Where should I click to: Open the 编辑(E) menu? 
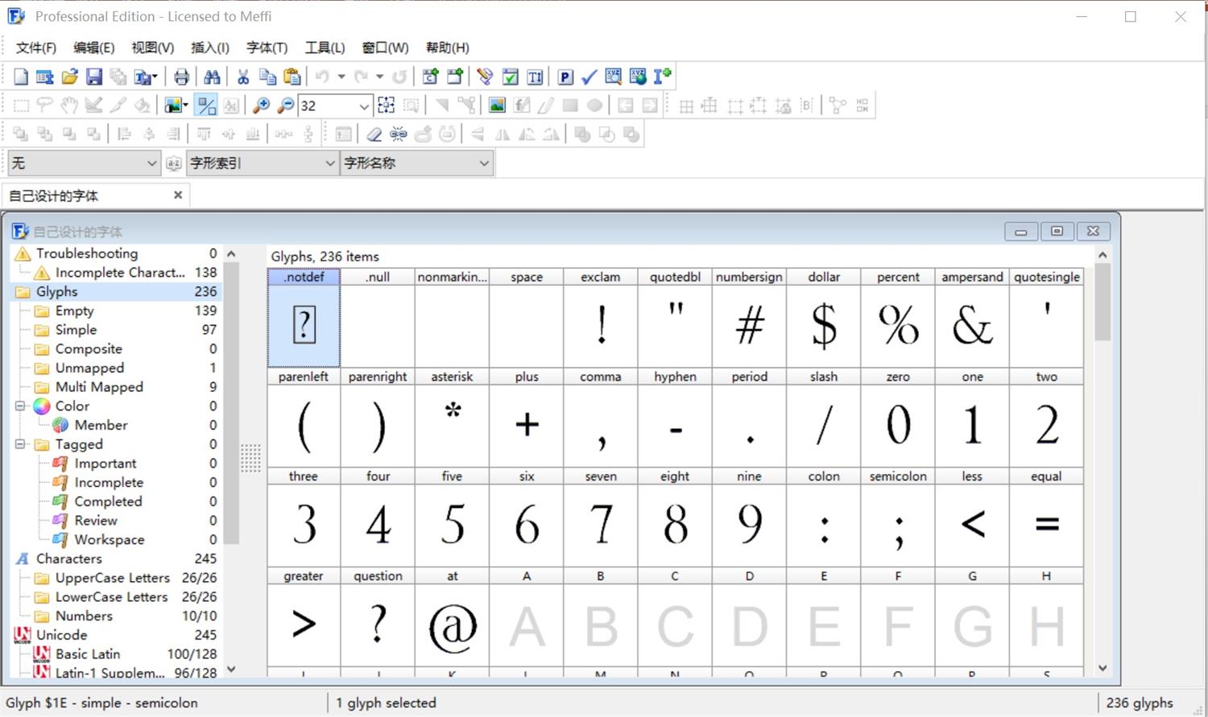pos(93,47)
